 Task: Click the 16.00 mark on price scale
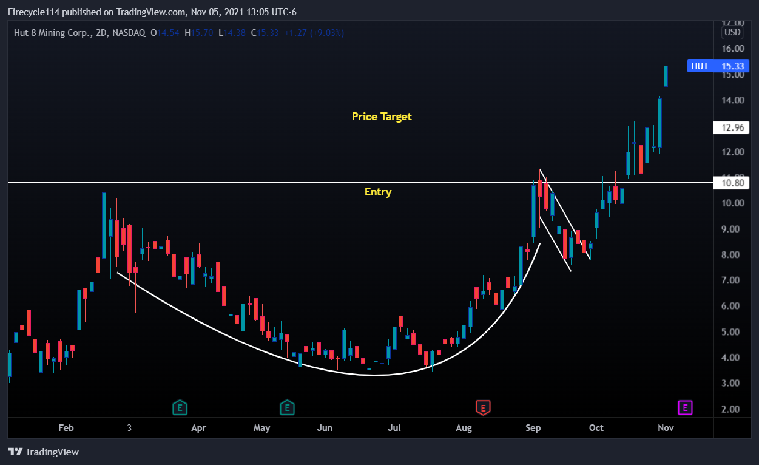[x=733, y=49]
